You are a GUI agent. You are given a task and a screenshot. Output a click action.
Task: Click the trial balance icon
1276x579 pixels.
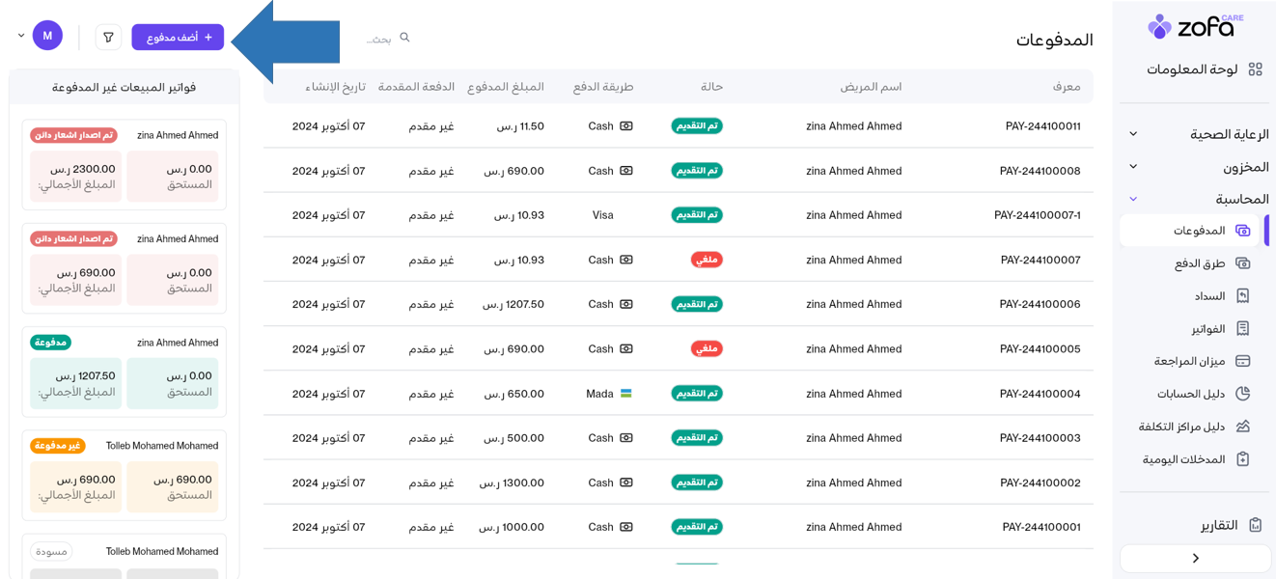pos(1243,361)
